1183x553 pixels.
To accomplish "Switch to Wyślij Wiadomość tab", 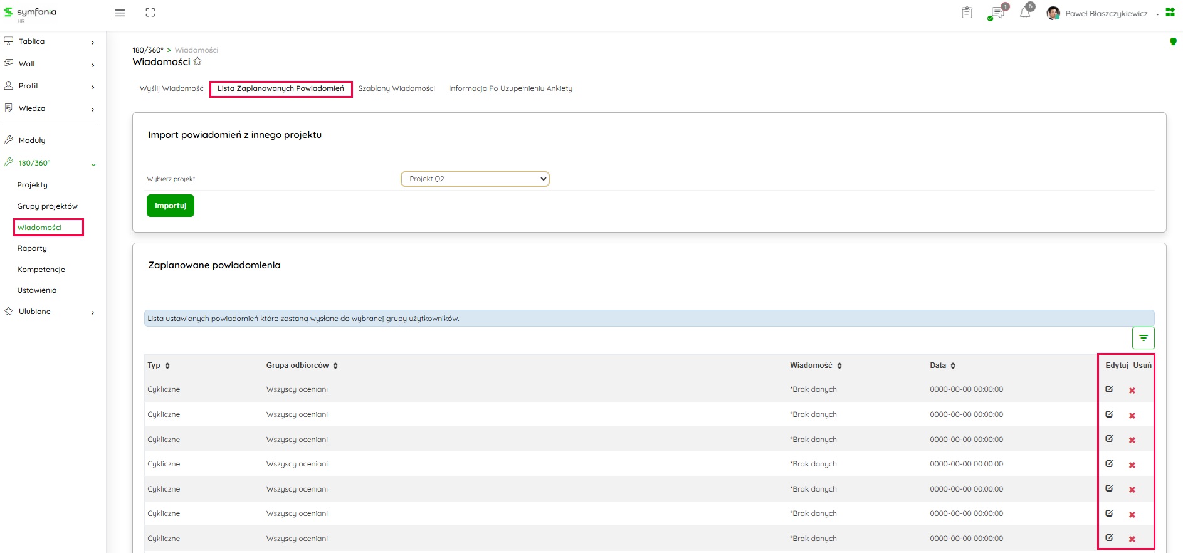I will coord(171,88).
